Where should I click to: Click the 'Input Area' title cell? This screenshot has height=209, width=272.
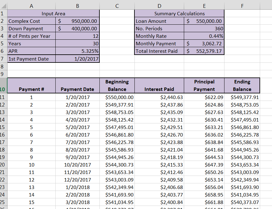point(53,13)
